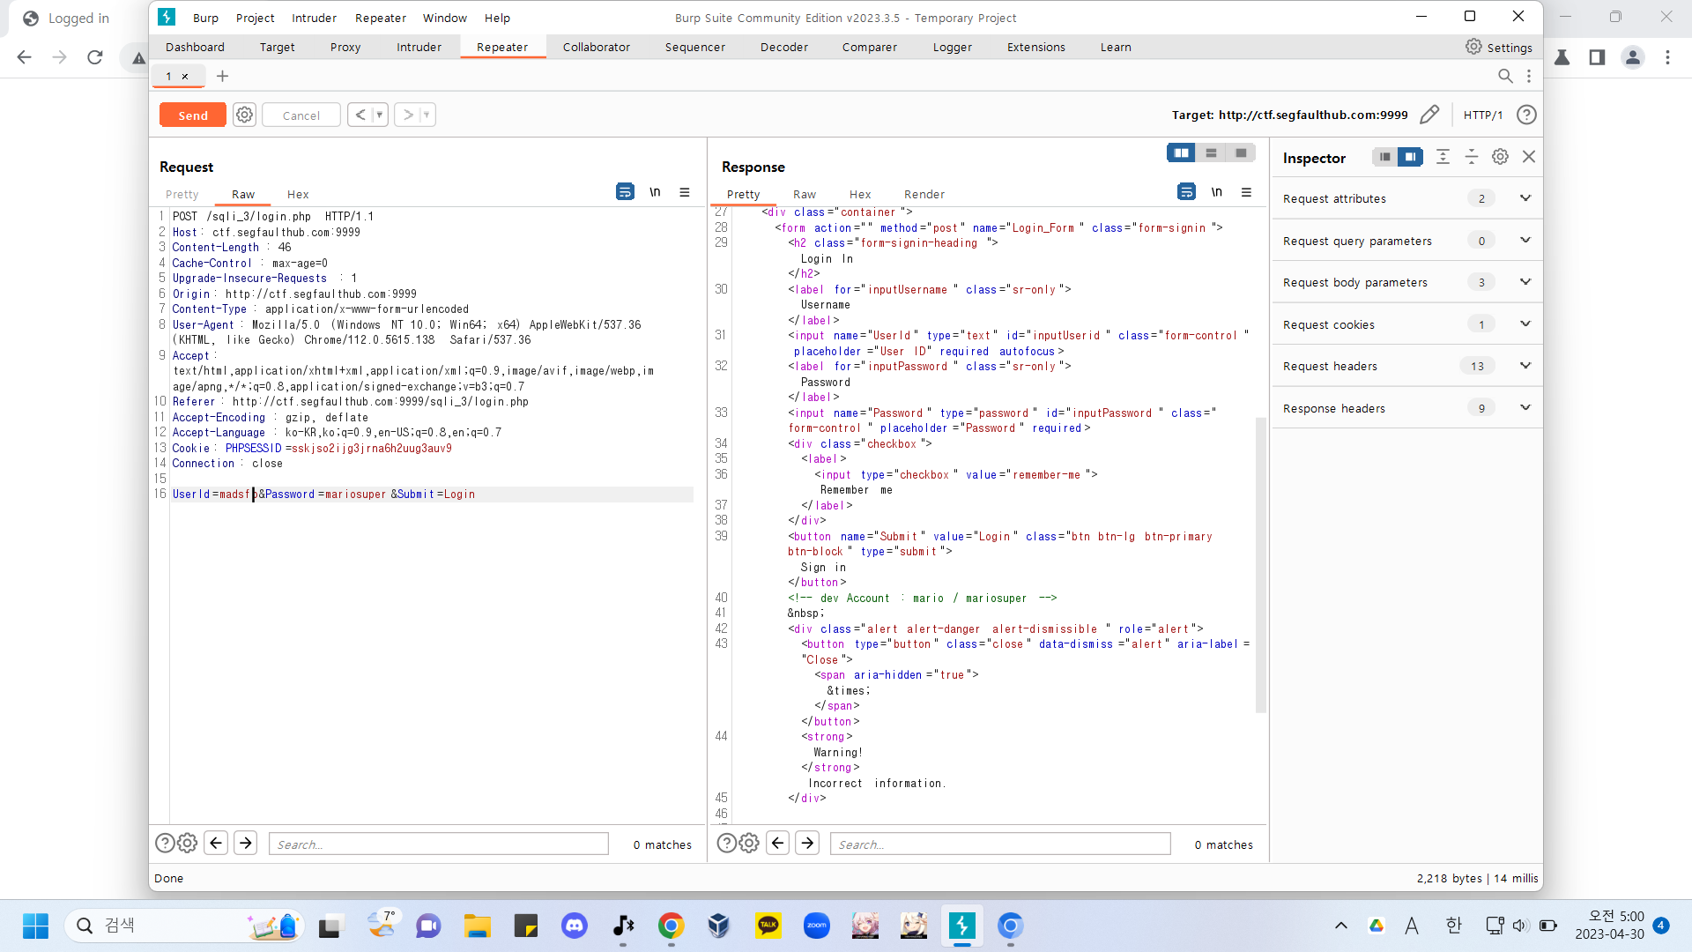
Task: Switch to side-by-side response layout
Action: 1181,153
